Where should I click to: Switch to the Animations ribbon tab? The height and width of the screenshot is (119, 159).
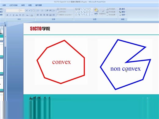click(4, 5)
